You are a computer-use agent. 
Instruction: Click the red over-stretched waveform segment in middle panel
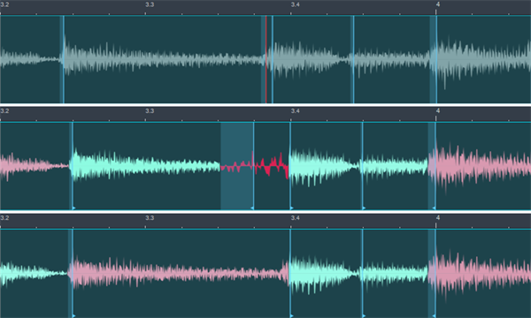254,165
